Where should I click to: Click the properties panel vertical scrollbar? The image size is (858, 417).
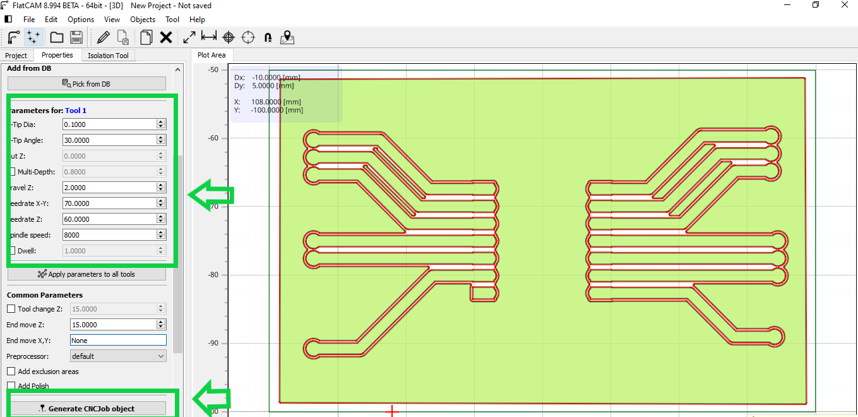tap(178, 253)
